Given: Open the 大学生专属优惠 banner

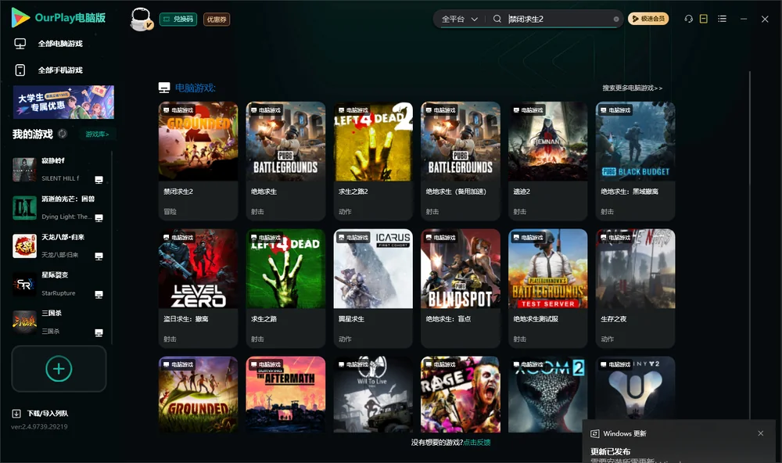Looking at the screenshot, I should tap(64, 102).
